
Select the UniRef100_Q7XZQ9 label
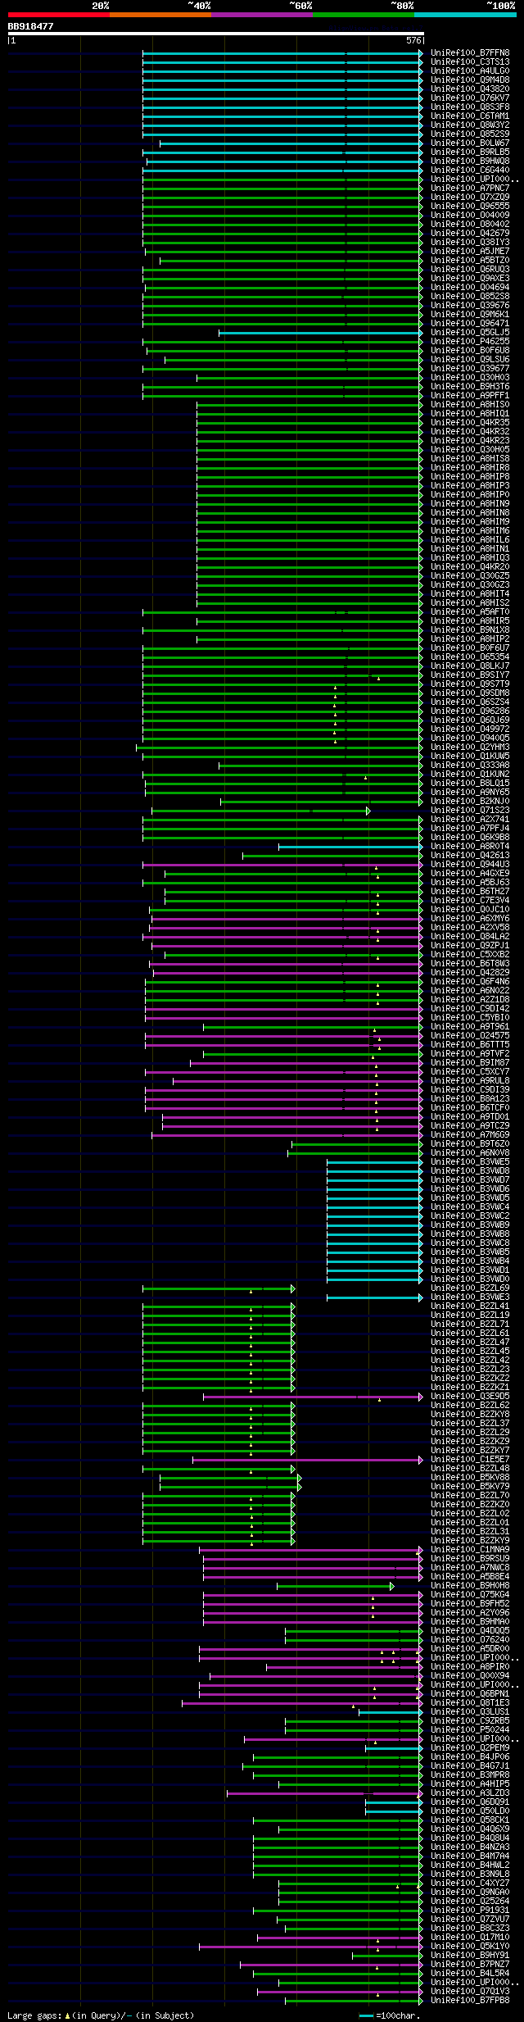point(470,197)
